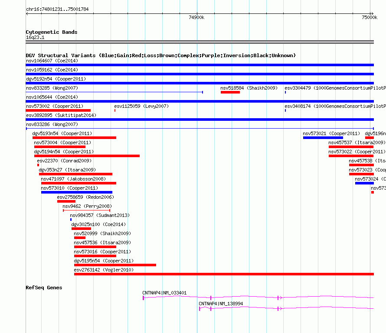Open nsv833285 (Wong2007) thin blue feature
The height and width of the screenshot is (333, 386).
tap(114, 92)
